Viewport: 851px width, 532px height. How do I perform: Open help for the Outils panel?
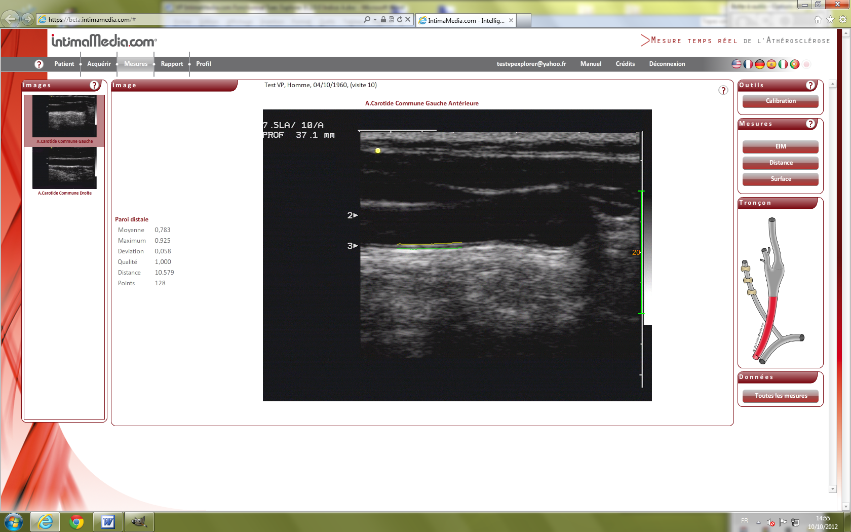coord(810,85)
